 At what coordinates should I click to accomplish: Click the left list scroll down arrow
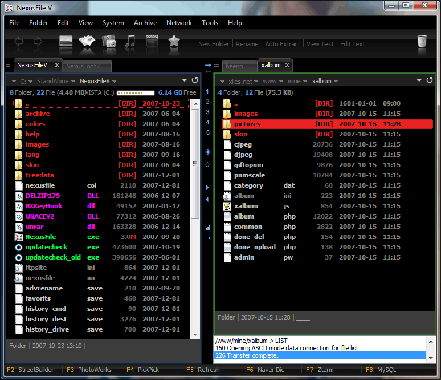[x=195, y=335]
